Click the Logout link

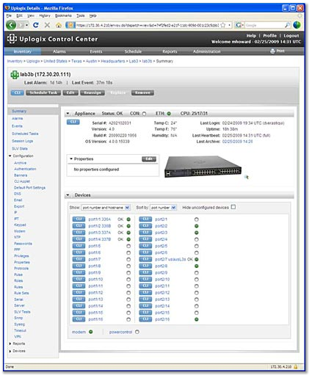[291, 36]
